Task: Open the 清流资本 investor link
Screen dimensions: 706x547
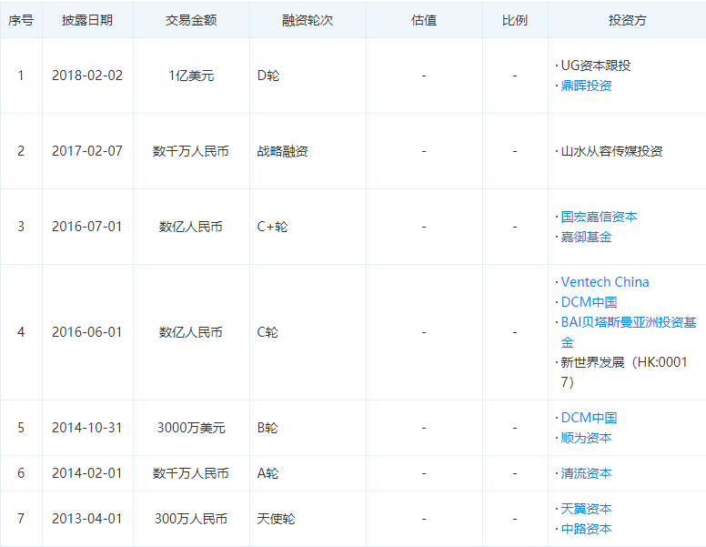Action: (586, 473)
